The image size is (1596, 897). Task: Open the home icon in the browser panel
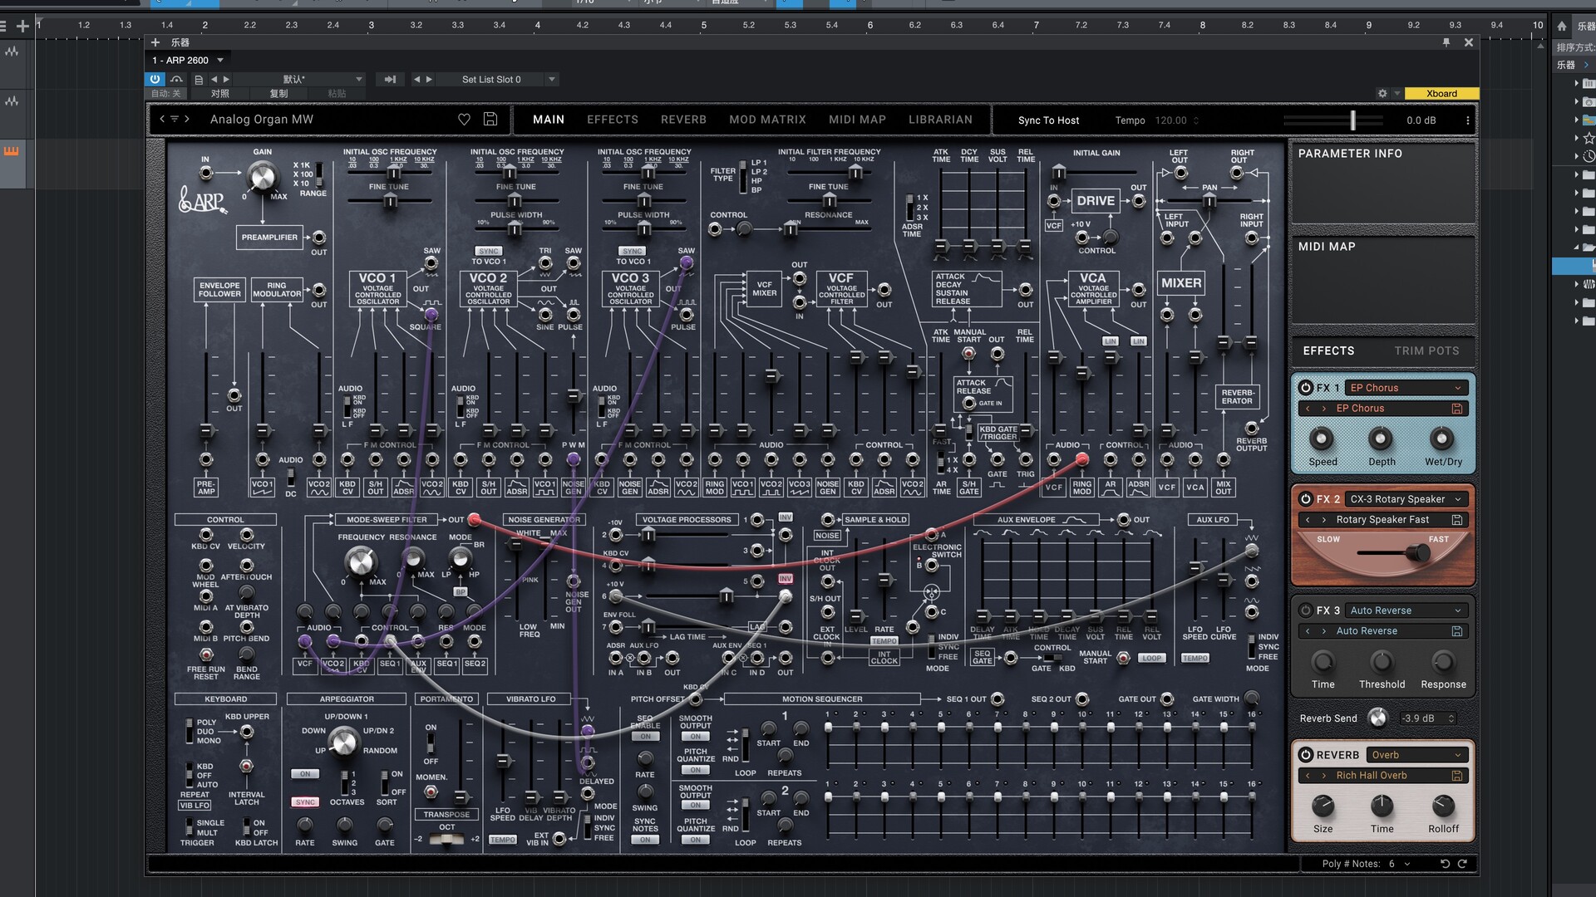tap(1562, 26)
